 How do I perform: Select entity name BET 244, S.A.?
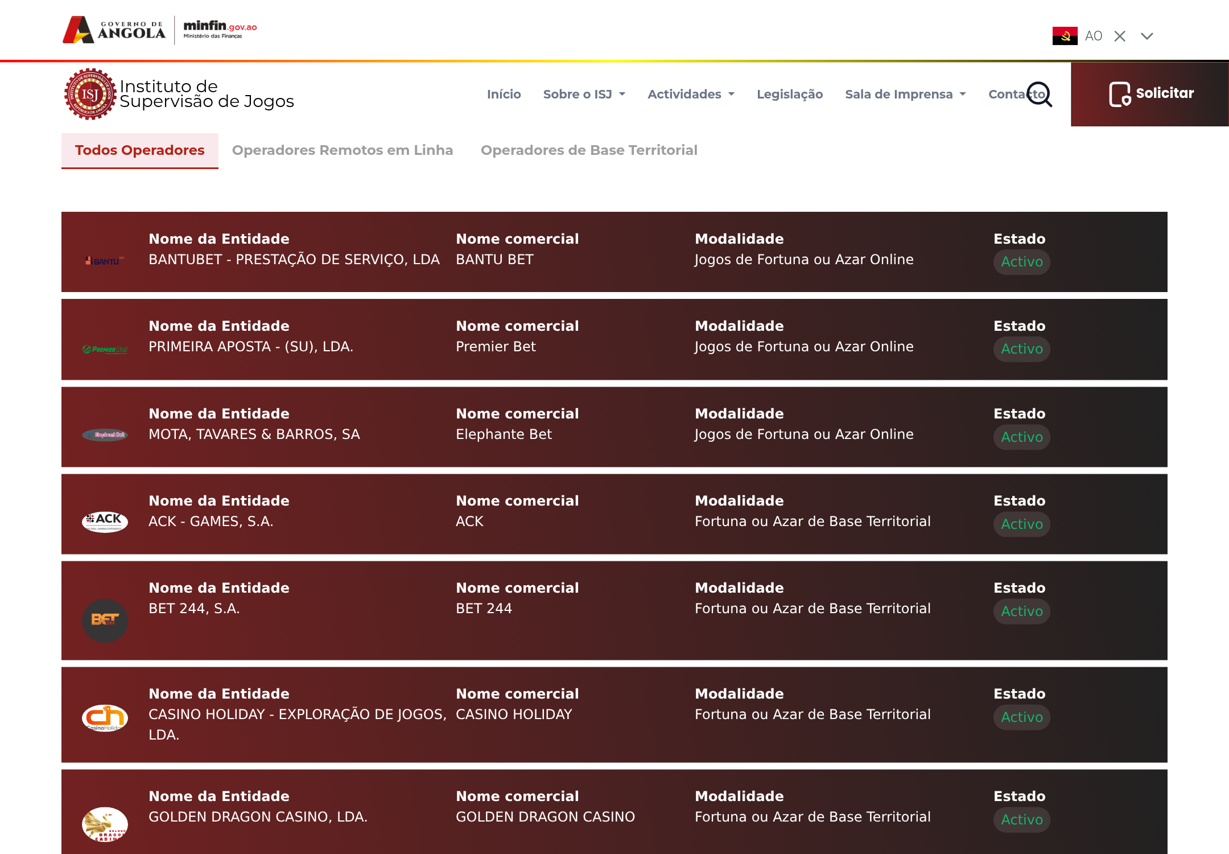(194, 609)
